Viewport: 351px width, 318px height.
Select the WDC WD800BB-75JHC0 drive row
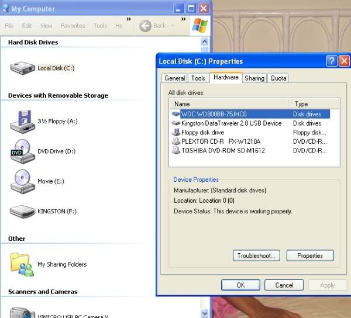point(250,114)
